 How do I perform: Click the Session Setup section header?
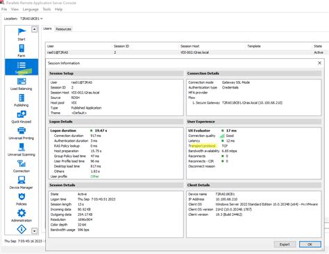point(116,73)
